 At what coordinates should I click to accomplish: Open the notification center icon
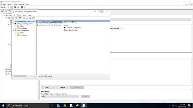tap(189, 105)
